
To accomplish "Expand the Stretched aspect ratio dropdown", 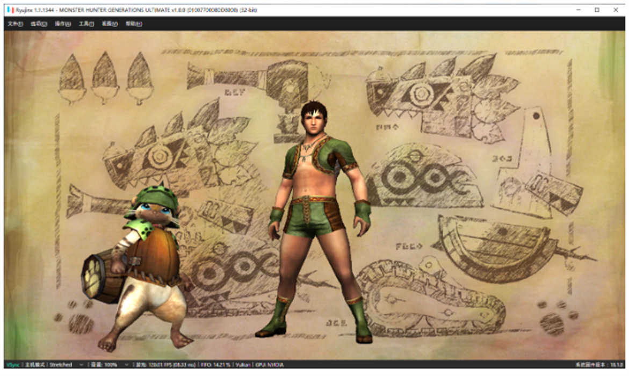I will [67, 365].
